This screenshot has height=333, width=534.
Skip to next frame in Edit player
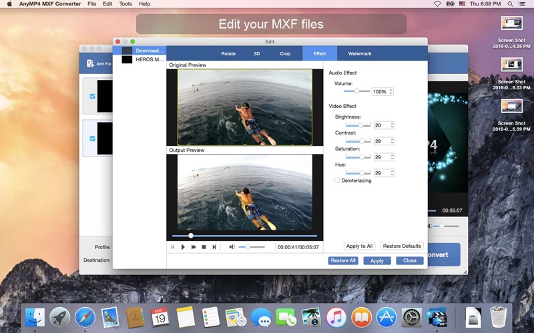[214, 247]
